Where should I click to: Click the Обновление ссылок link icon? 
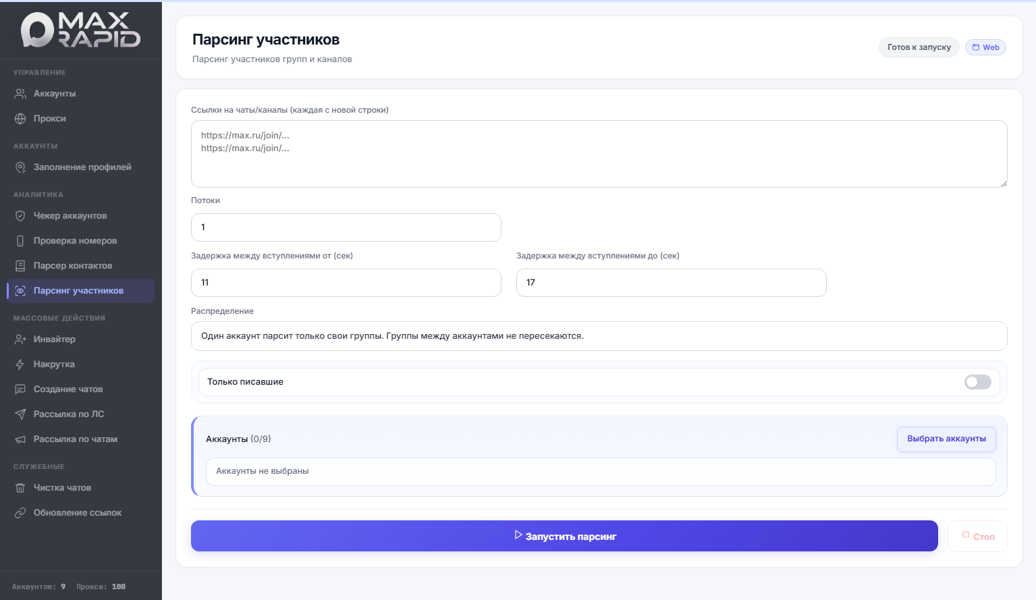[20, 513]
